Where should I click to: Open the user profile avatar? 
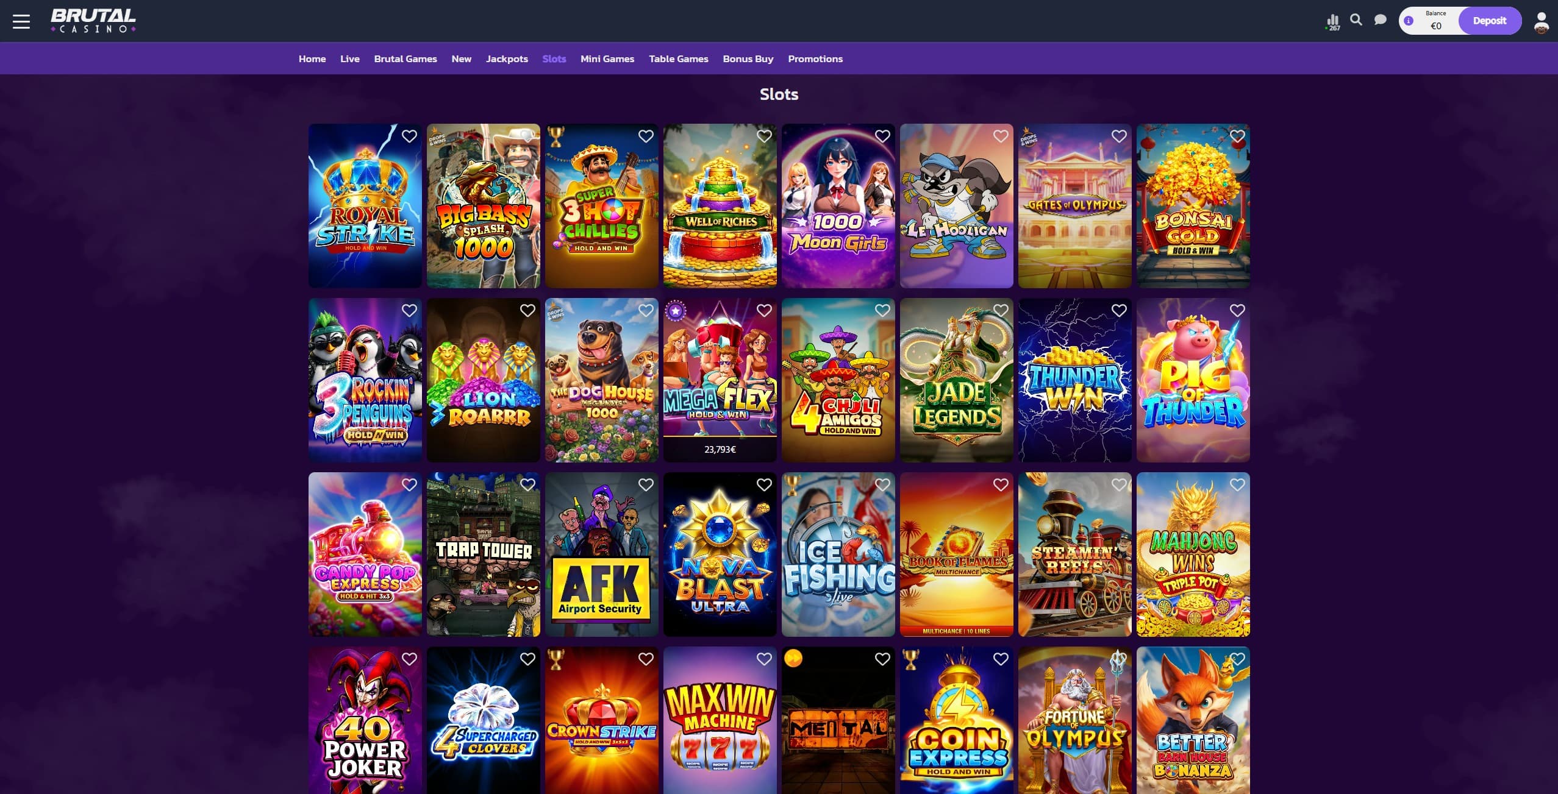click(1542, 22)
